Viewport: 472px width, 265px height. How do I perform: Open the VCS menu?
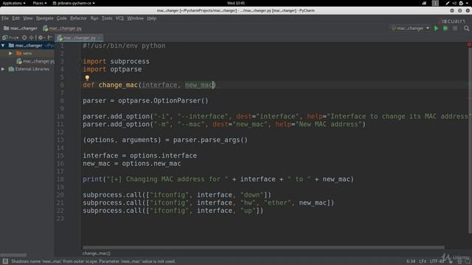click(119, 18)
